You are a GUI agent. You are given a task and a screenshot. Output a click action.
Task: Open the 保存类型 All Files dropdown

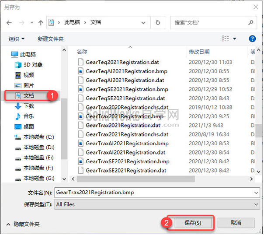(x=157, y=204)
